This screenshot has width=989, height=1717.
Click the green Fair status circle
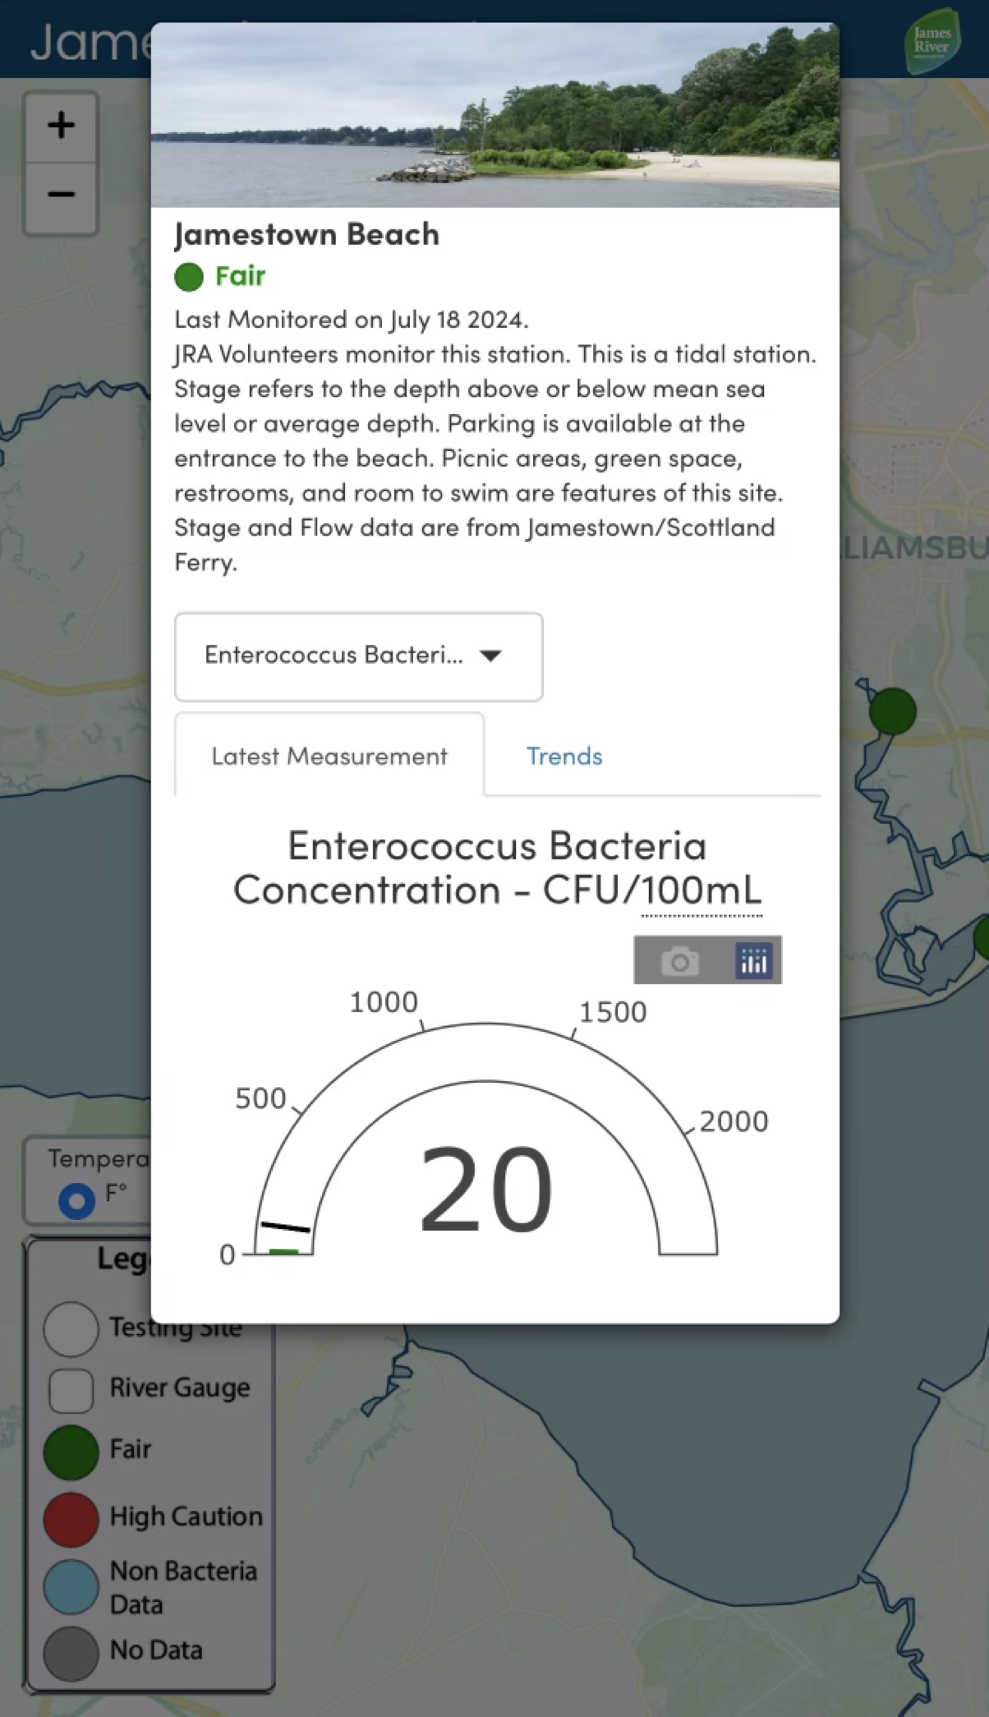(189, 277)
